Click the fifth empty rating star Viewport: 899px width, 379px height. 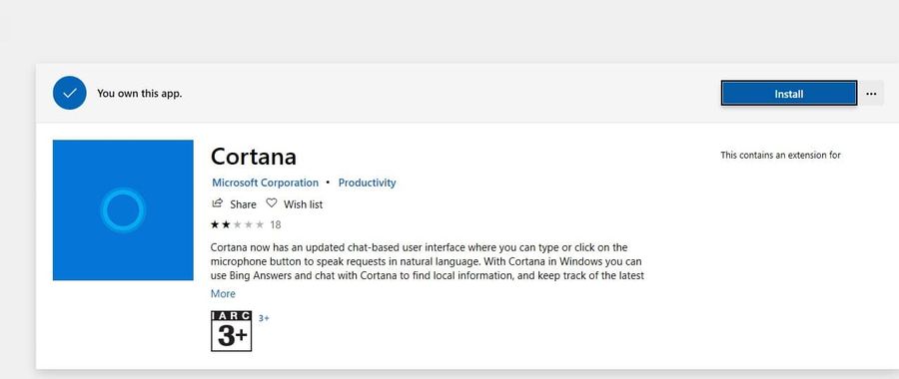click(x=260, y=224)
